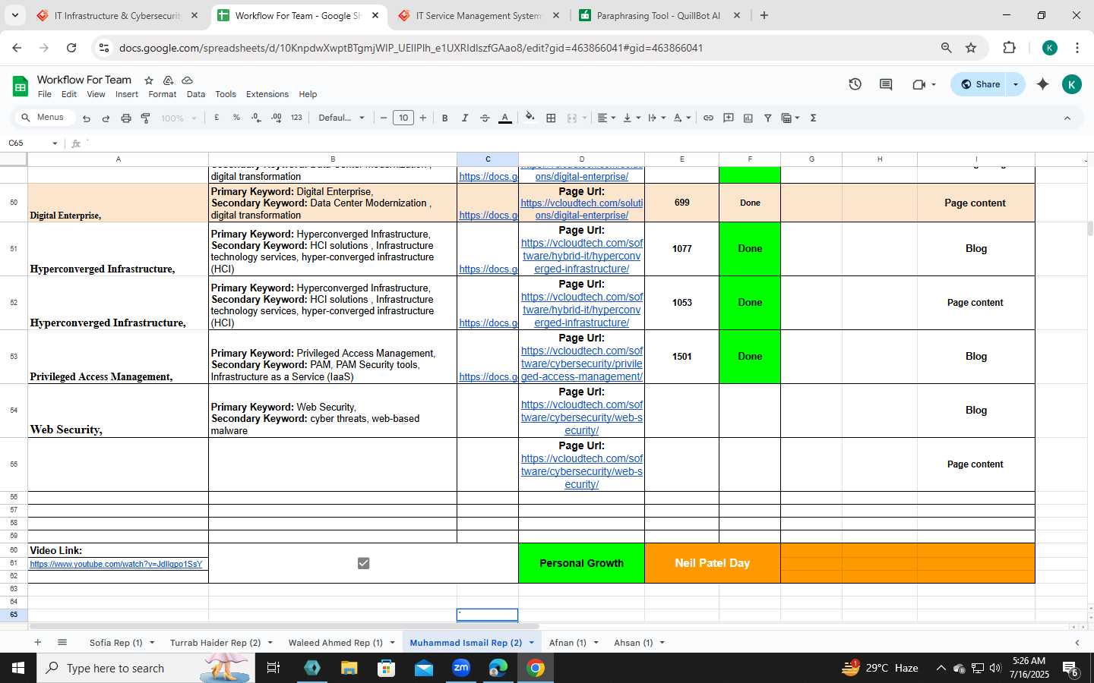1094x683 pixels.
Task: Open the Functions sigma icon
Action: point(813,118)
